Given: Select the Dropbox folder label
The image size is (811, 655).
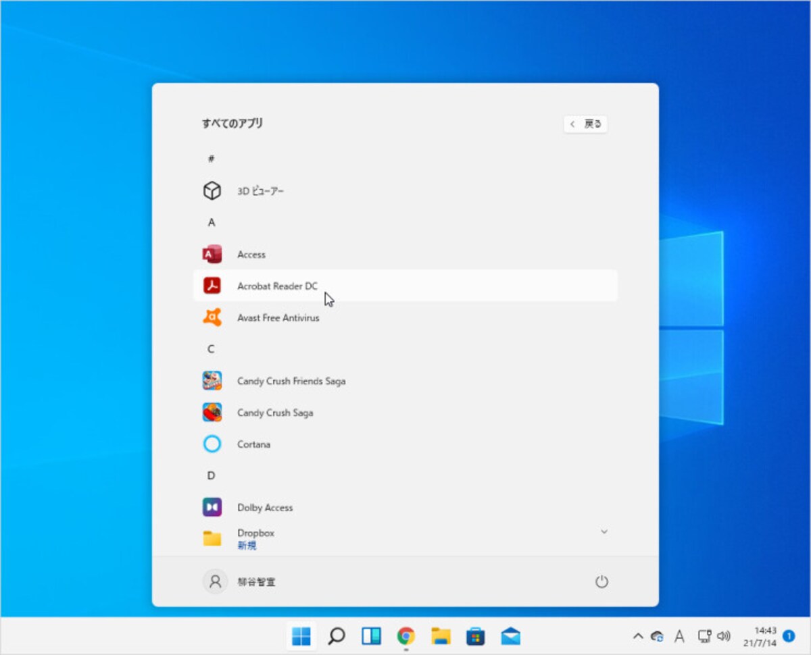Looking at the screenshot, I should tap(255, 533).
